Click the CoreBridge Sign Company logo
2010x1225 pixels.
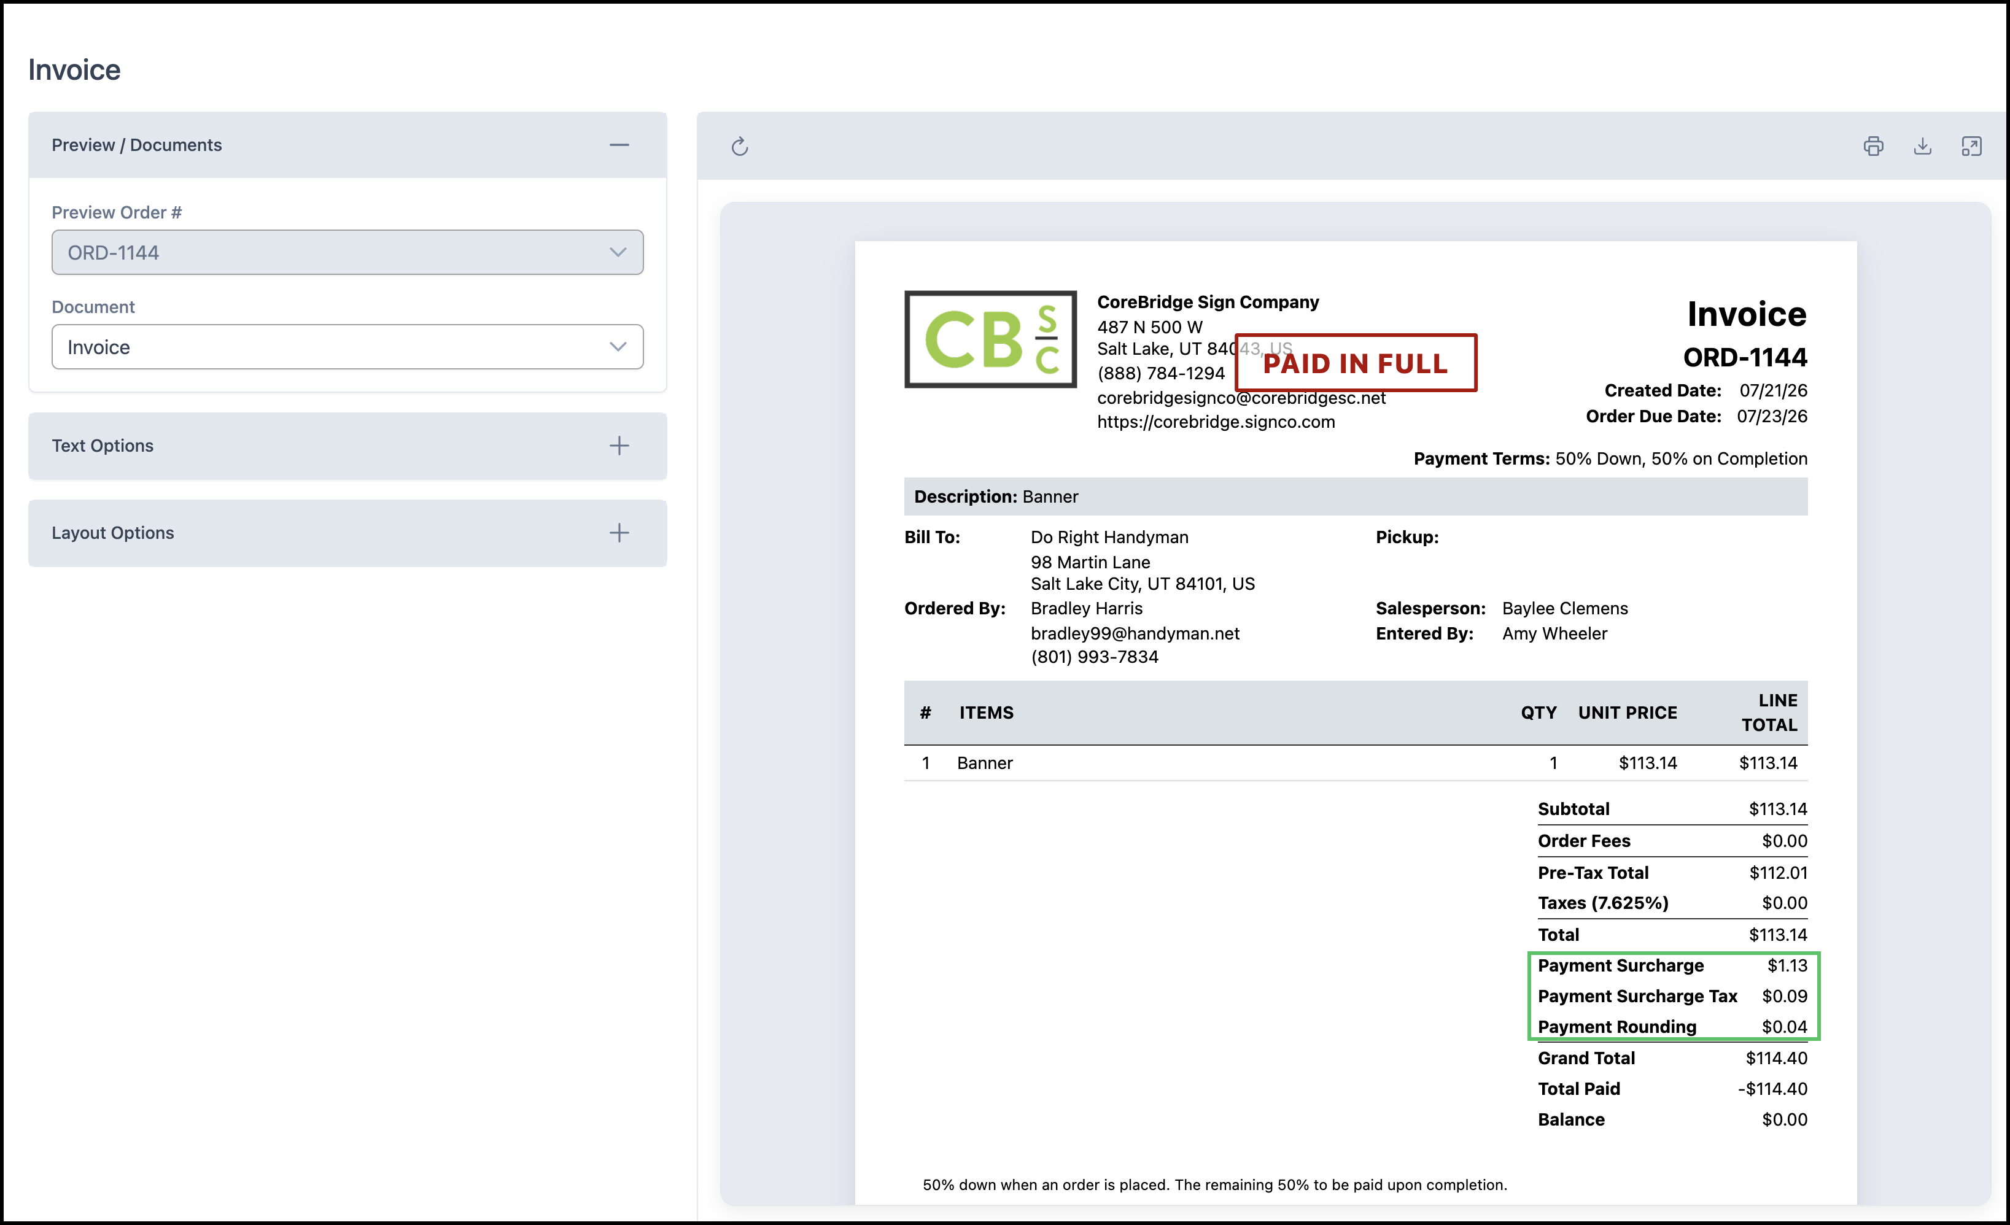click(x=990, y=339)
